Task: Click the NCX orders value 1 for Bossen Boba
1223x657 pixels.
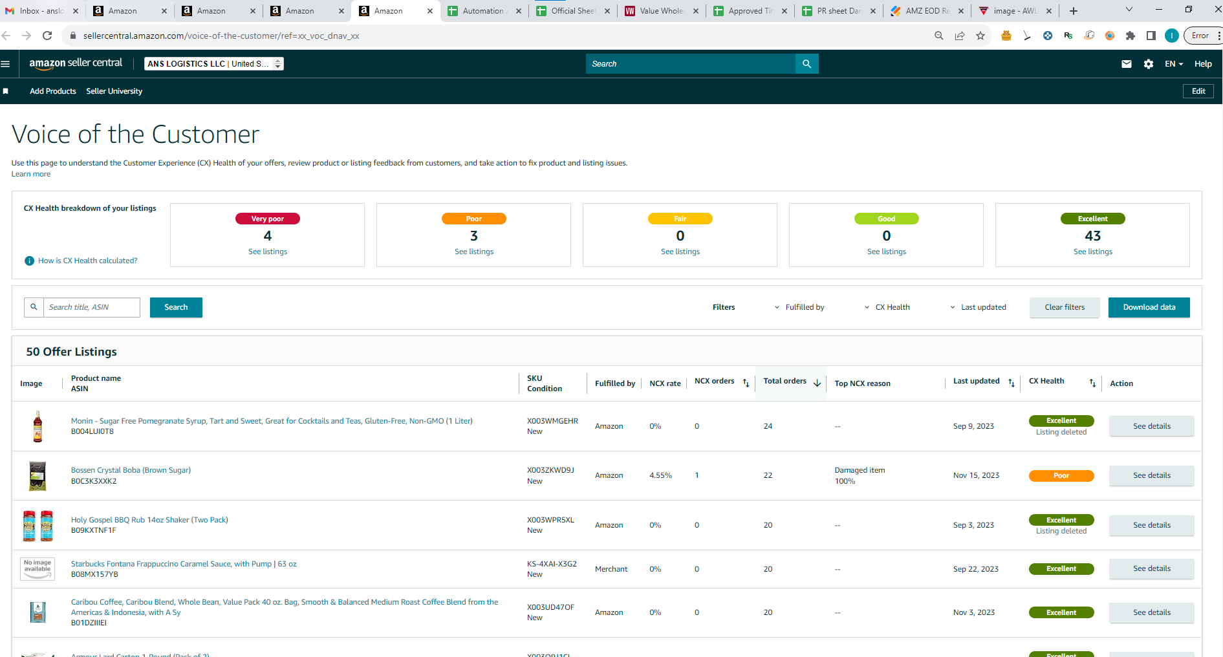Action: click(697, 475)
